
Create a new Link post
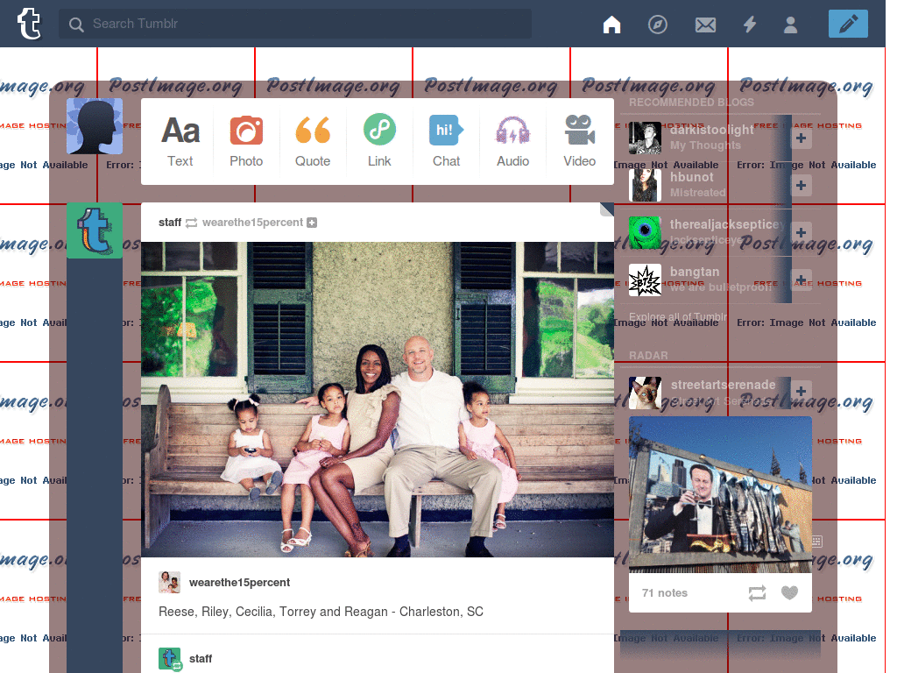point(379,141)
